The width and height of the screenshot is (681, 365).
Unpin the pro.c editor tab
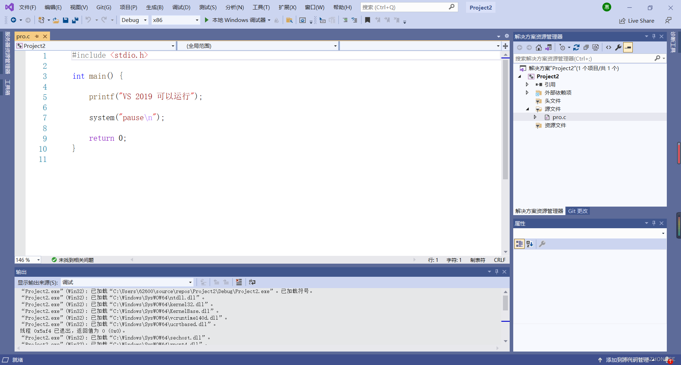[x=37, y=36]
